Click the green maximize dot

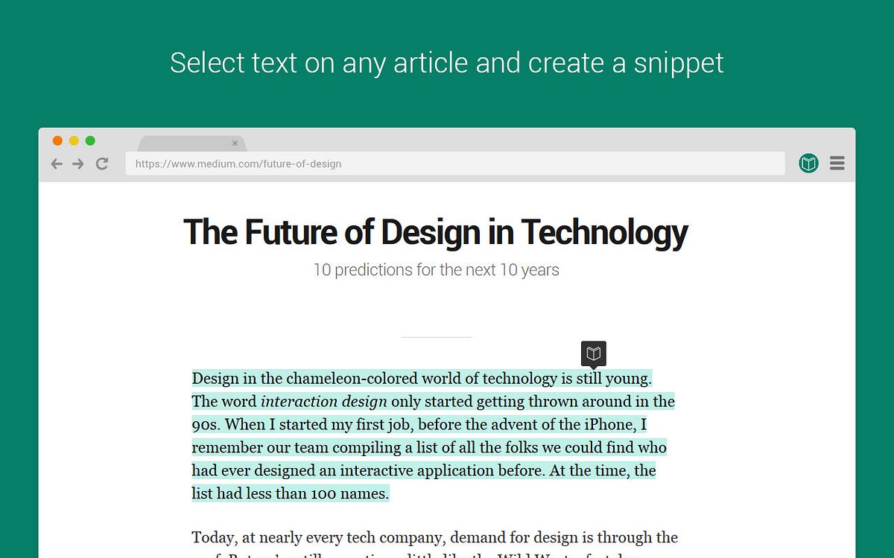[x=90, y=141]
